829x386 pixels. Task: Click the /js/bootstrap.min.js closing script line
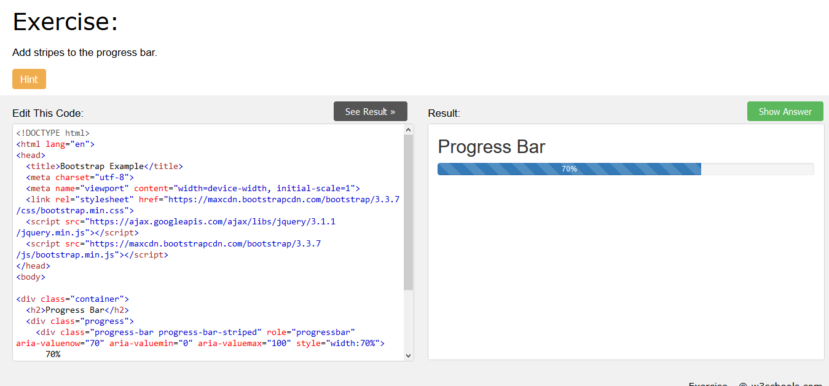click(92, 254)
